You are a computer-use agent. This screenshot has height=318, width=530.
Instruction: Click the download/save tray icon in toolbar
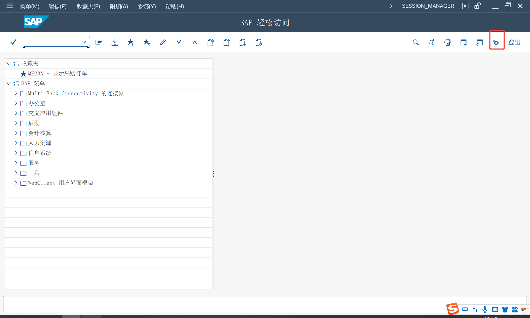point(115,42)
